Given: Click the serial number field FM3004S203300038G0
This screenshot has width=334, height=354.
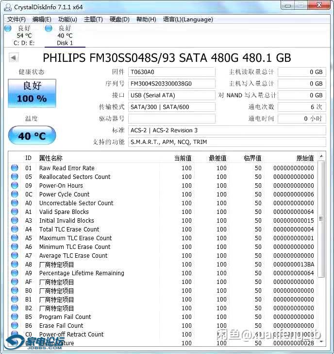Looking at the screenshot, I should tap(172, 84).
